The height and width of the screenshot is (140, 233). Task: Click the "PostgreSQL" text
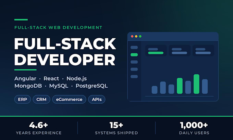[x=92, y=86]
